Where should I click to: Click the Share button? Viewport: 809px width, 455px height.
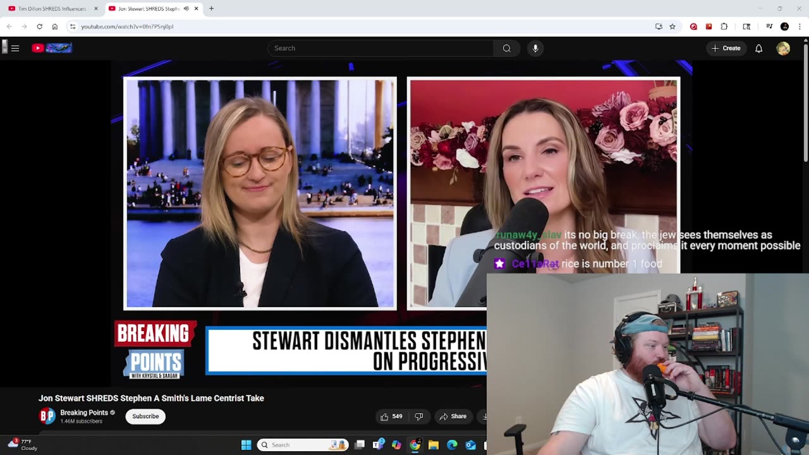tap(453, 416)
